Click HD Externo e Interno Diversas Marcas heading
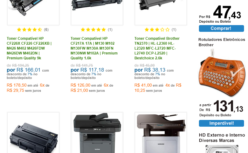The image size is (248, 153). (x=222, y=138)
